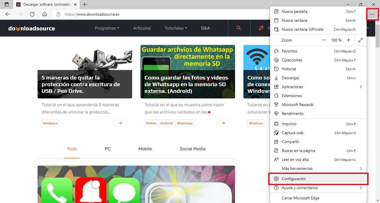
Task: Click the orange key login icon
Action: click(261, 28)
